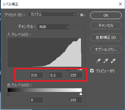Screen dimensions: 125x110
Task: Select the gray point eyedropper
Action: point(106,61)
